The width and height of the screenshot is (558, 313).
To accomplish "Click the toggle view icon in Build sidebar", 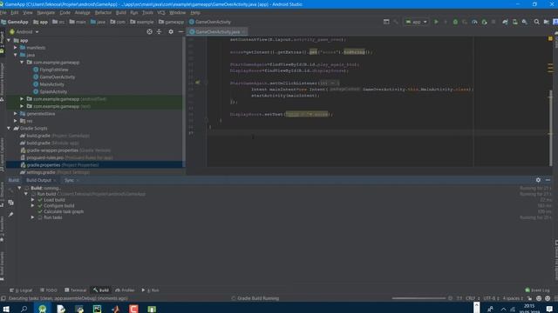I will 10,203.
